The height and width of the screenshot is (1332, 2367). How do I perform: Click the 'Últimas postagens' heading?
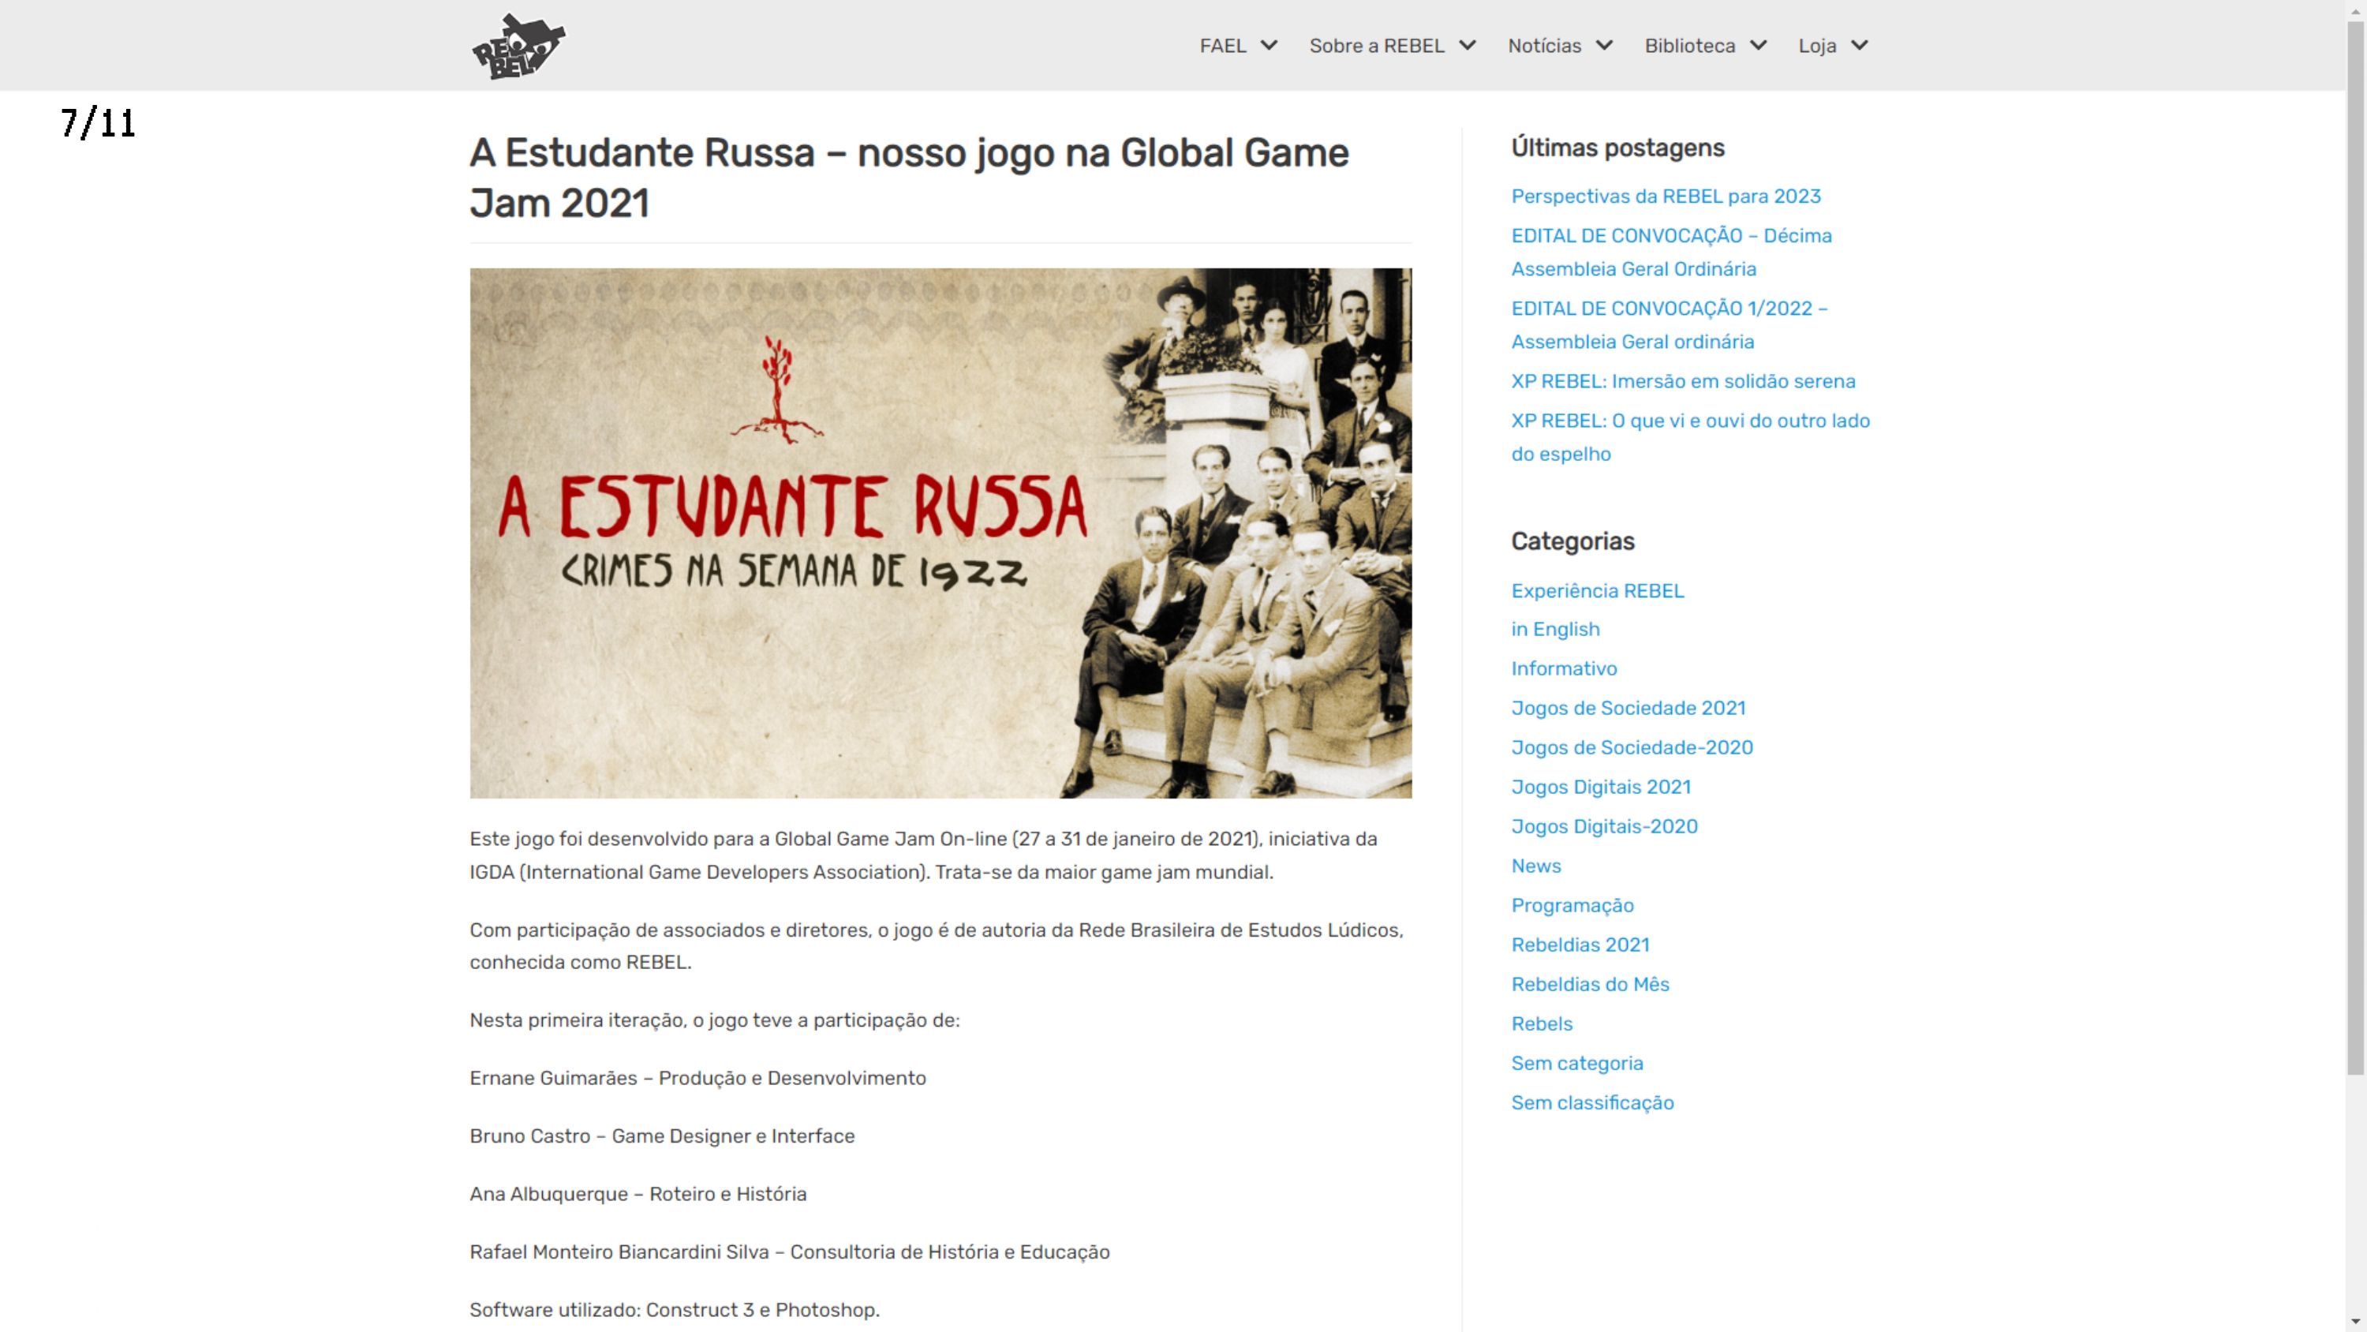[x=1618, y=148]
